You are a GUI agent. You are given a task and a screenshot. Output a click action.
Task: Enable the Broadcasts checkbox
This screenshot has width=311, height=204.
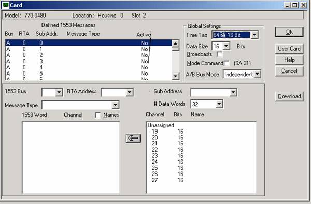coord(219,54)
